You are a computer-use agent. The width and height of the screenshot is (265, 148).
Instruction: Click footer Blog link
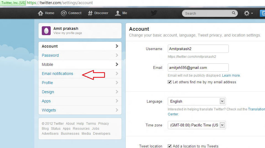pos(45,129)
